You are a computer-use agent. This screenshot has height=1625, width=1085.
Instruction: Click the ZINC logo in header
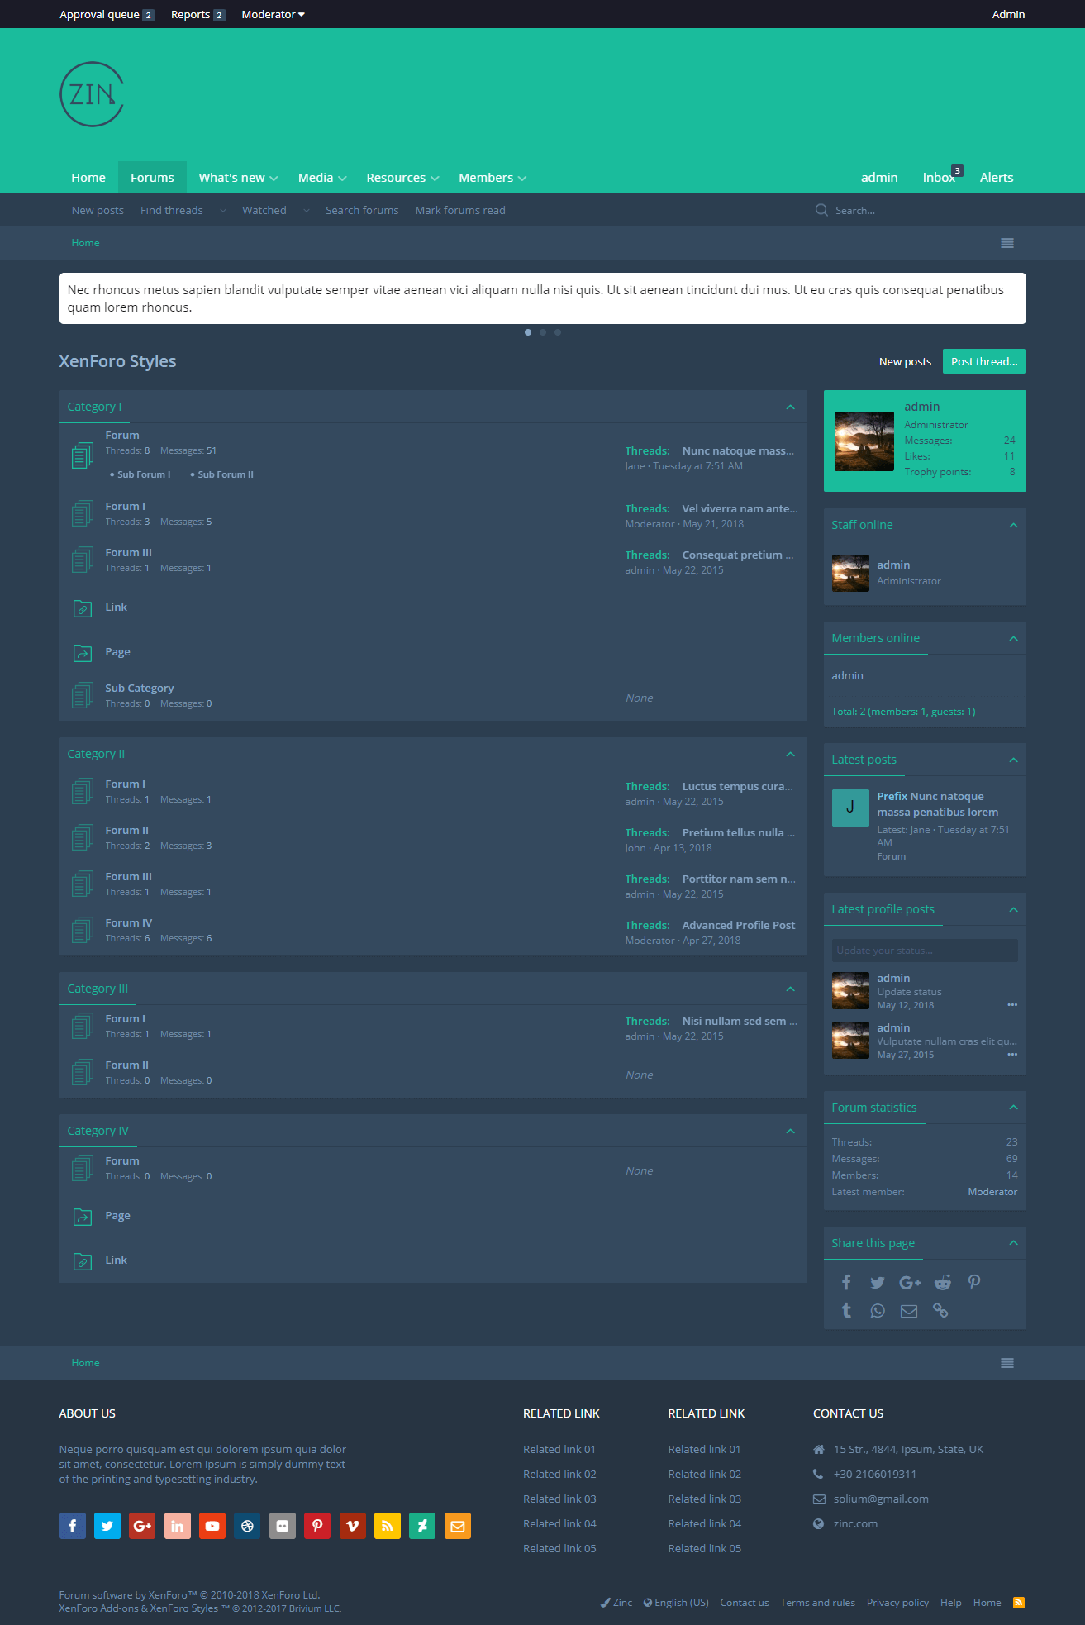click(92, 94)
